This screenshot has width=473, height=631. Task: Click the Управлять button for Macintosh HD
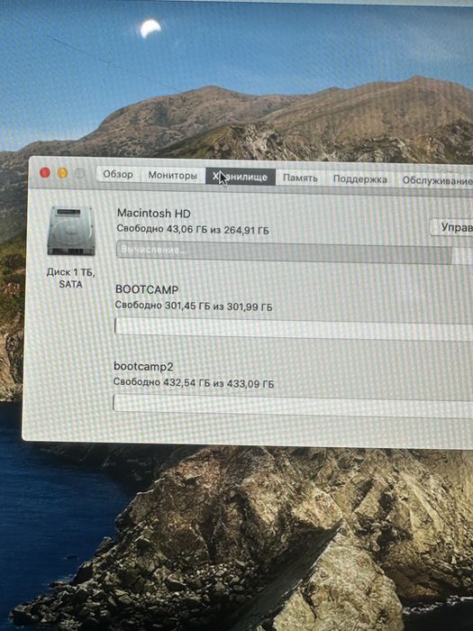coord(451,227)
